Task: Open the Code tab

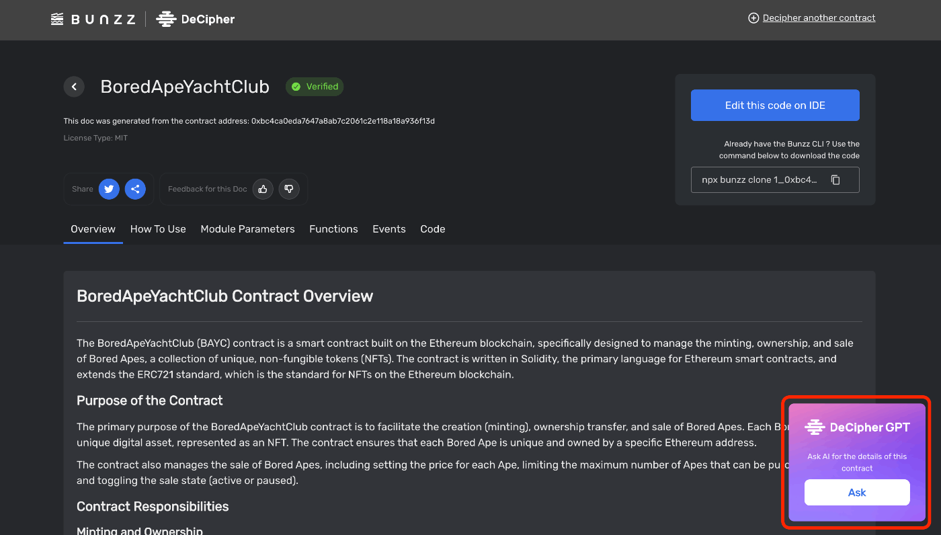Action: [433, 229]
